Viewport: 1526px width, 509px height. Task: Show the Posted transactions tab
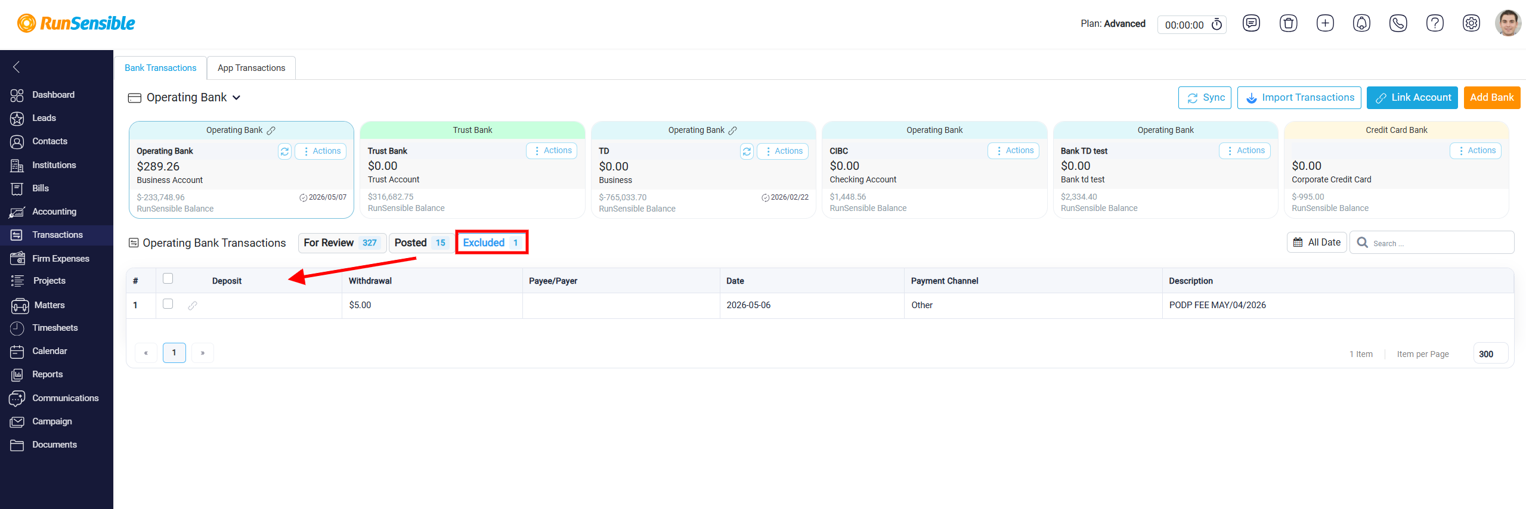[421, 243]
